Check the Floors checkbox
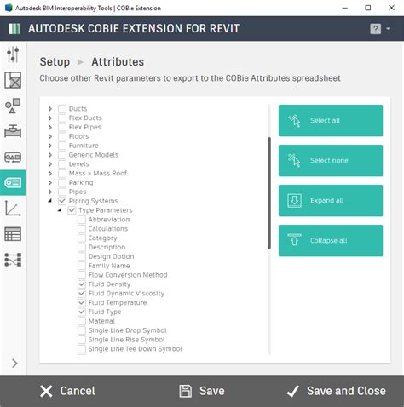 (x=62, y=136)
